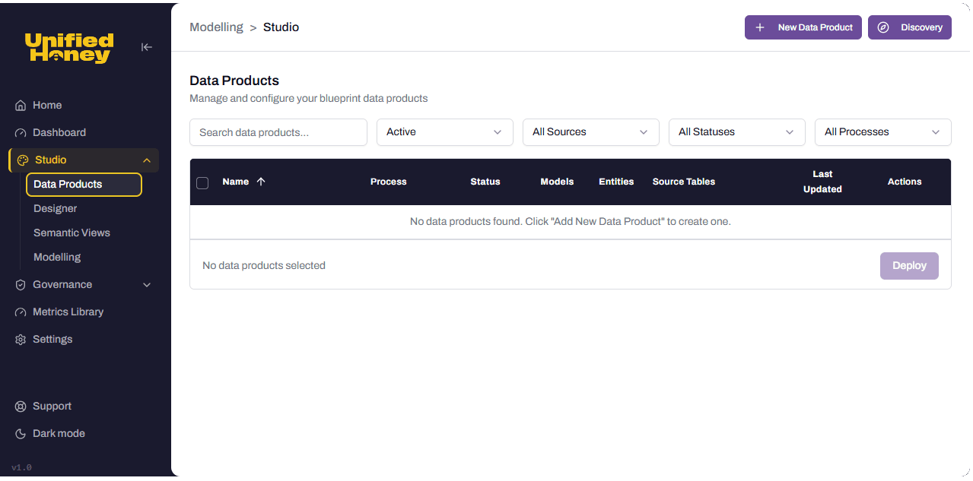The image size is (973, 481).
Task: Click the Last Updated column header
Action: (x=822, y=182)
